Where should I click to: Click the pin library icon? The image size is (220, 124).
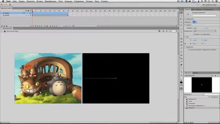[x=216, y=76]
